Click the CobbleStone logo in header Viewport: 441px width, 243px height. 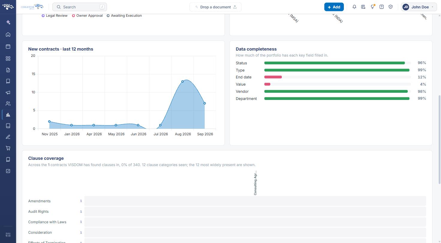[32, 7]
